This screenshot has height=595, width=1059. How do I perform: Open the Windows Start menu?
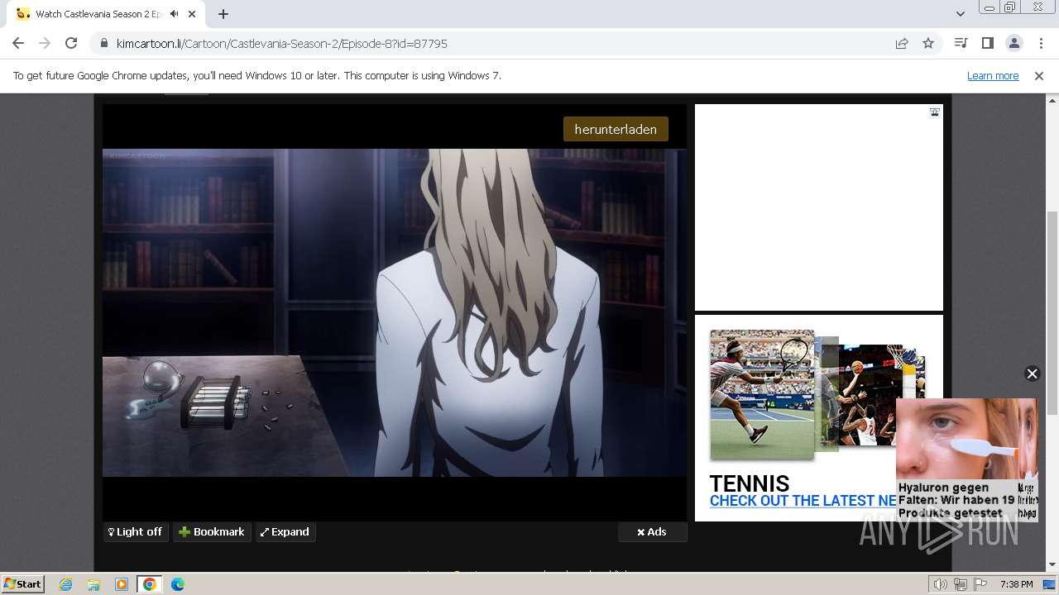pos(23,584)
